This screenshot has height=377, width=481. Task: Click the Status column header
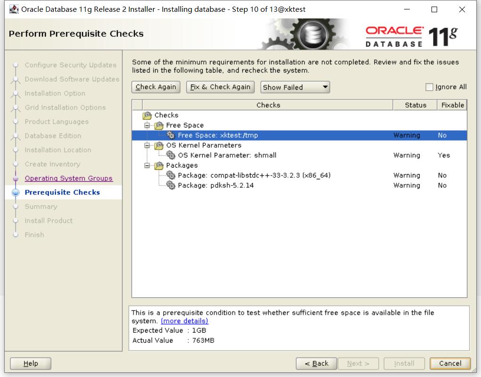pyautogui.click(x=415, y=105)
